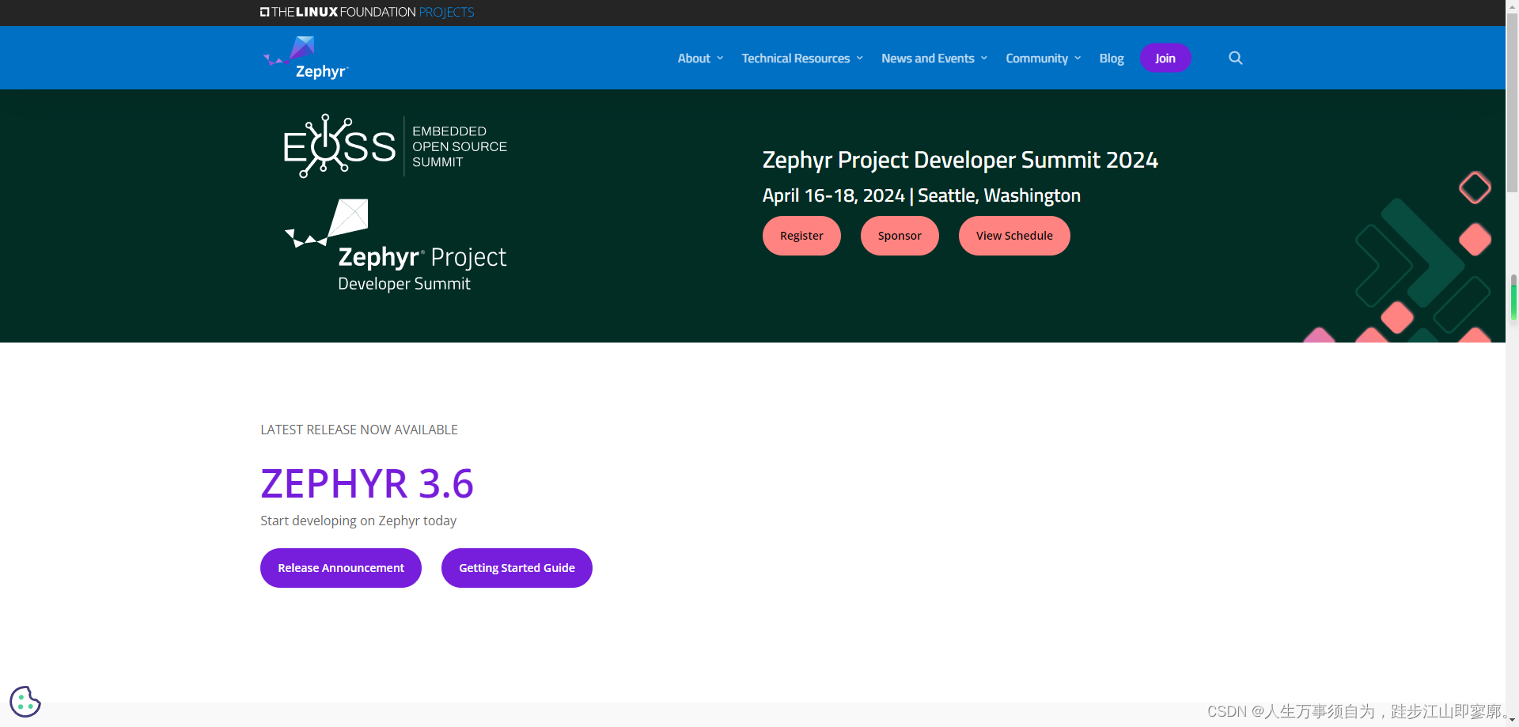The image size is (1519, 727).
Task: Click the Zephyr Project Developer Summit logo
Action: click(396, 246)
